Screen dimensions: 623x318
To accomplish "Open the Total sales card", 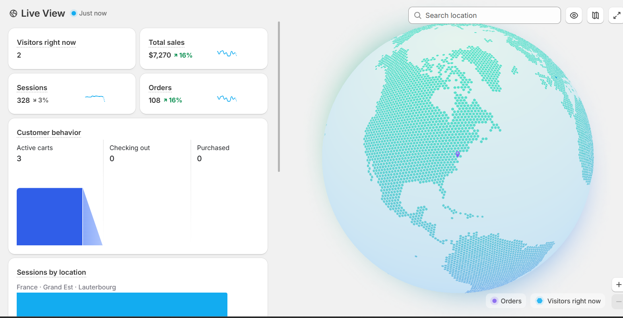I will pos(204,48).
